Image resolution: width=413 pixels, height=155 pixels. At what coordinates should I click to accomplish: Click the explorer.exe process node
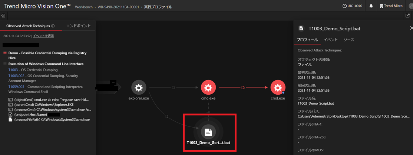tap(139, 87)
